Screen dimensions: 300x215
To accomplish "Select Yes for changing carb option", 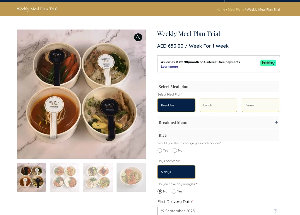I will click(x=160, y=150).
